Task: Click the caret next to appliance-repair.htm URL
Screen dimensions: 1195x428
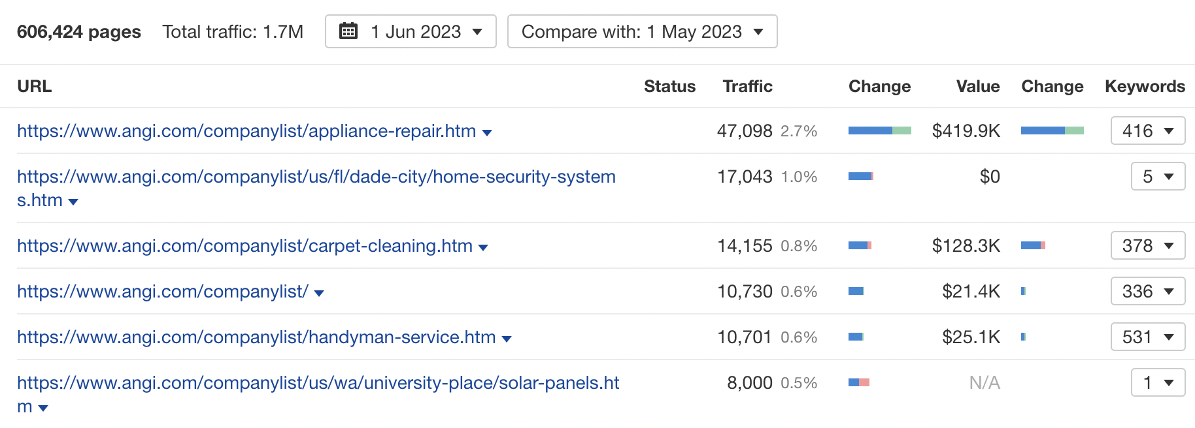Action: click(487, 132)
